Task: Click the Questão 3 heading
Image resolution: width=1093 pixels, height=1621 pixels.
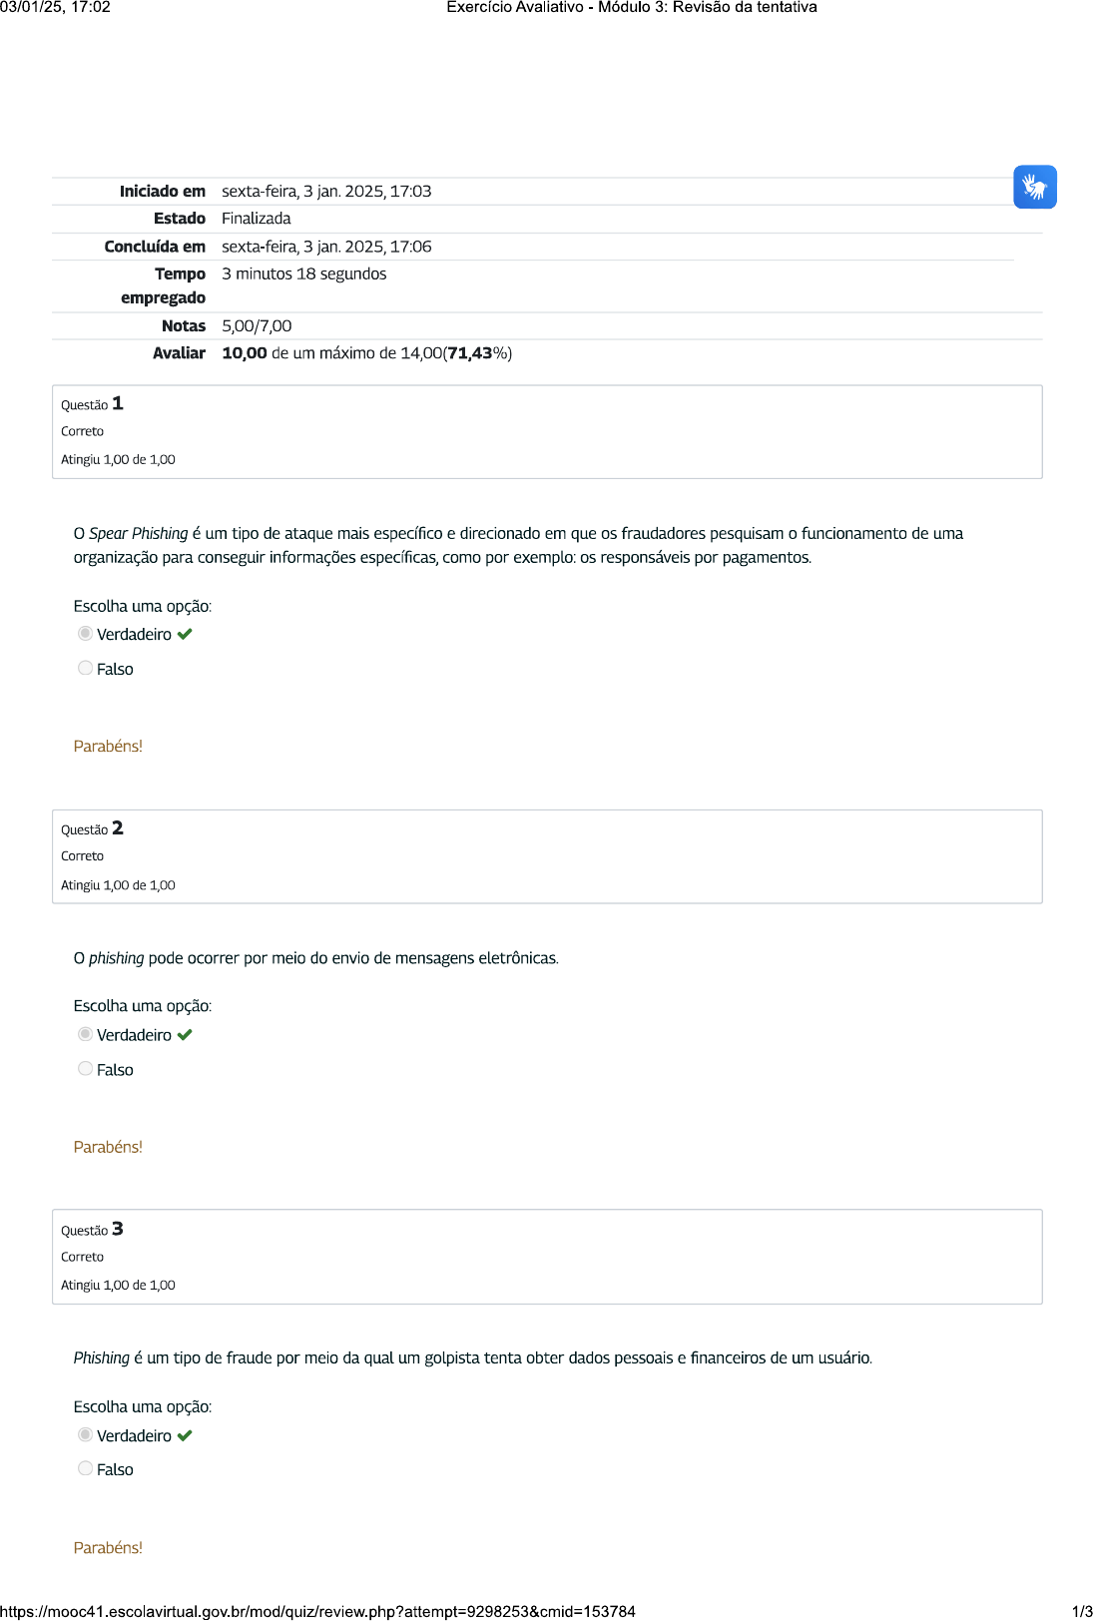Action: [x=92, y=1229]
